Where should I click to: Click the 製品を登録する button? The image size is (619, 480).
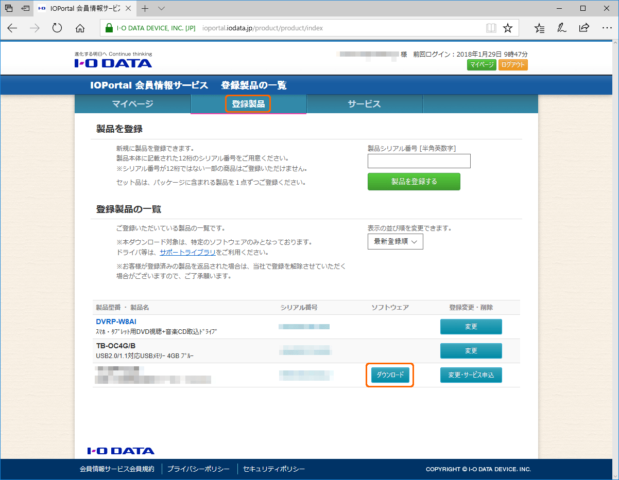pyautogui.click(x=414, y=182)
